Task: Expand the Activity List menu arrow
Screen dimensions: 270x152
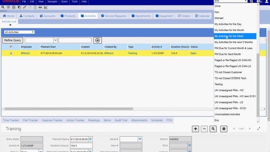Action: [x=10, y=25]
